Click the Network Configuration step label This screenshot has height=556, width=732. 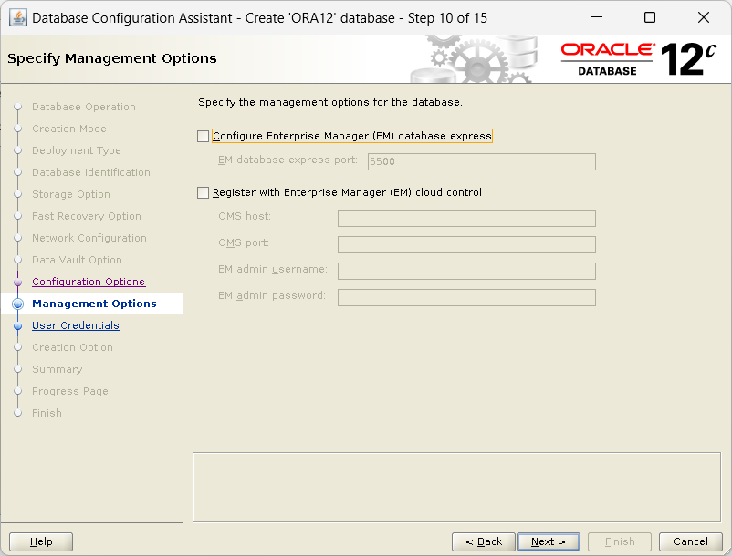pos(89,238)
